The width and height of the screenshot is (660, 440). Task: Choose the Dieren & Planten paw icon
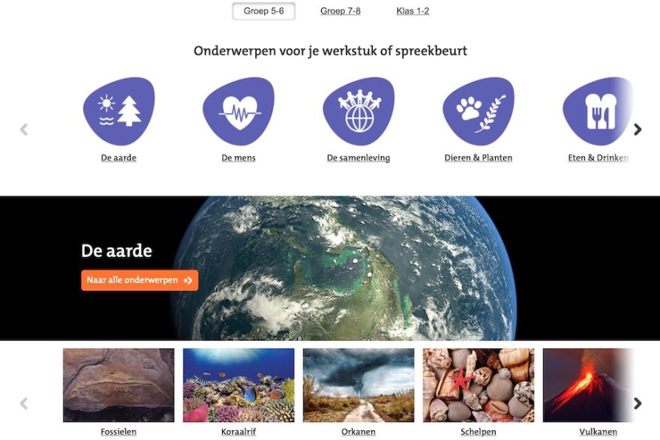[x=478, y=111]
